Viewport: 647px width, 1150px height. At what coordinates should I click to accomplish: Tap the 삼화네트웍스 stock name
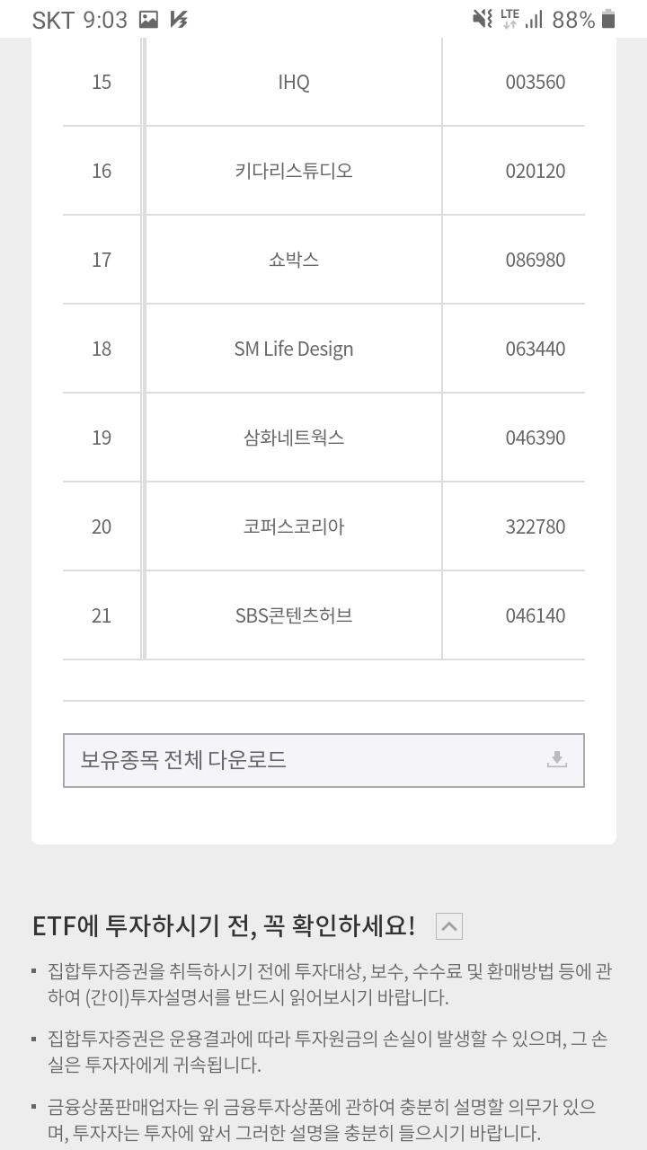tap(294, 438)
